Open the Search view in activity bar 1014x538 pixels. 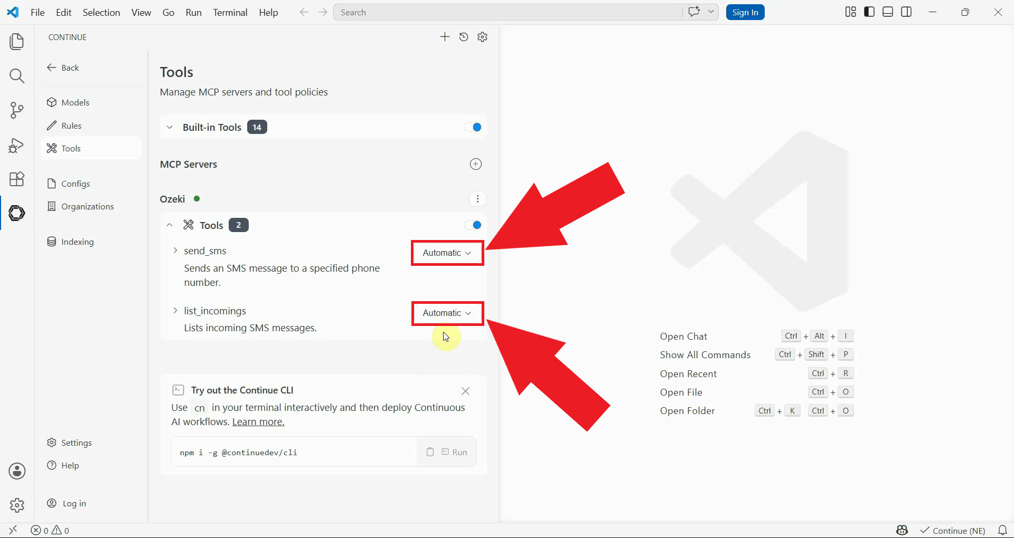(x=17, y=76)
